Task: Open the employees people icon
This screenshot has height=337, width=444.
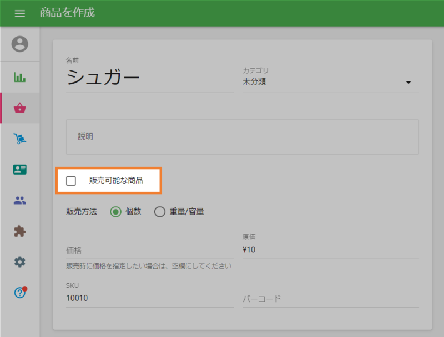Action: (21, 200)
